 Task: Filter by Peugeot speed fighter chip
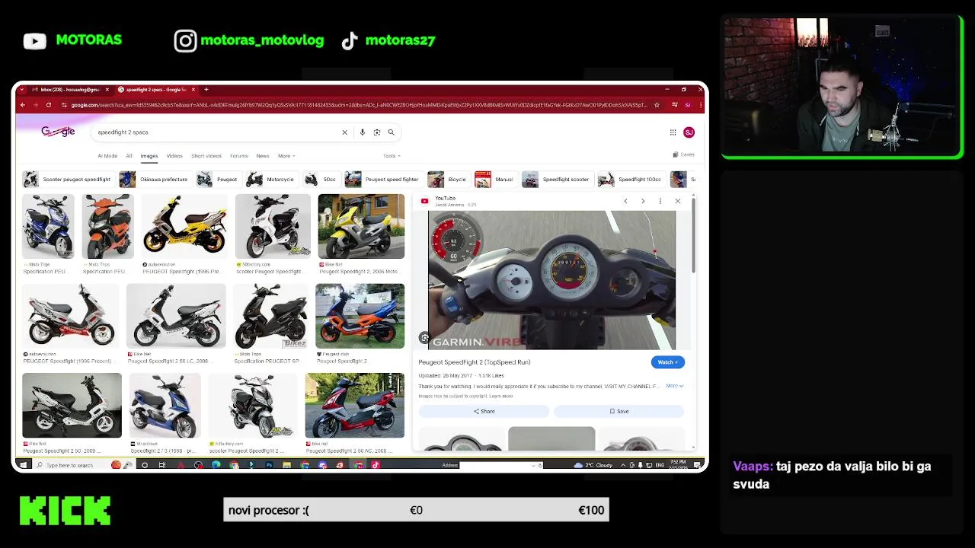point(382,180)
